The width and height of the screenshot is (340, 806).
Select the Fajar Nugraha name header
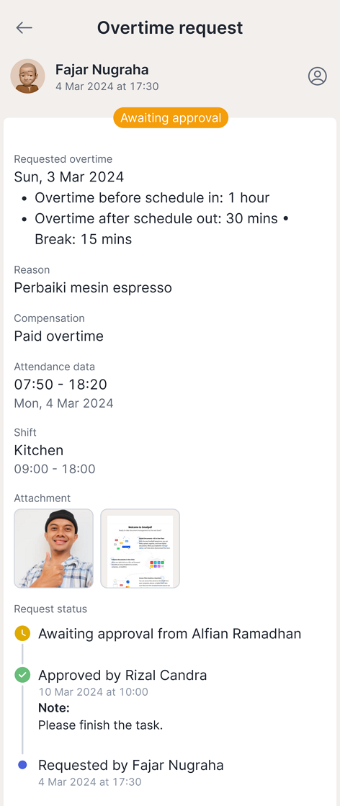(102, 69)
